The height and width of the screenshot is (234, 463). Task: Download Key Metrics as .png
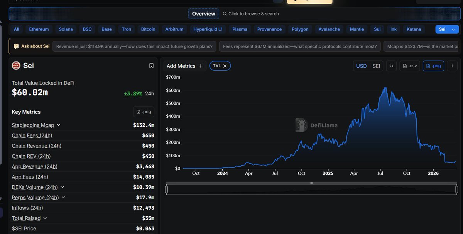[144, 112]
